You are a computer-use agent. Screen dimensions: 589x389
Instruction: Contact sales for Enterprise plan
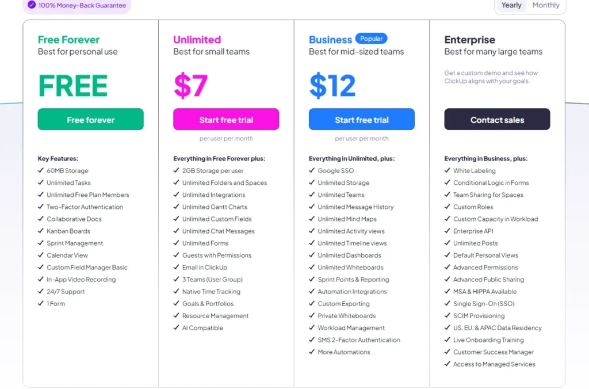click(x=497, y=120)
